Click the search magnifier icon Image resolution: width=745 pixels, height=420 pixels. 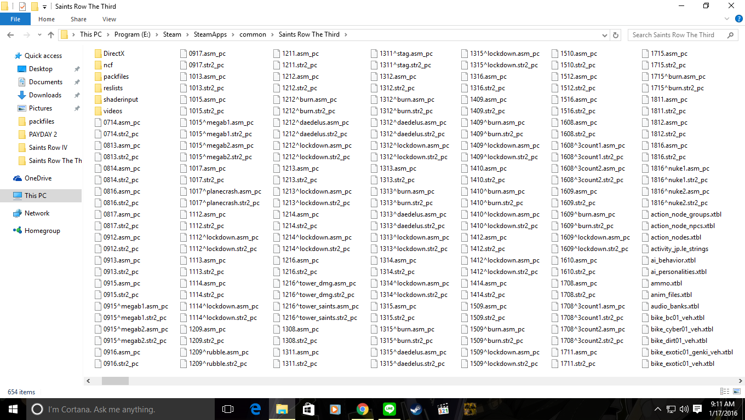[730, 34]
